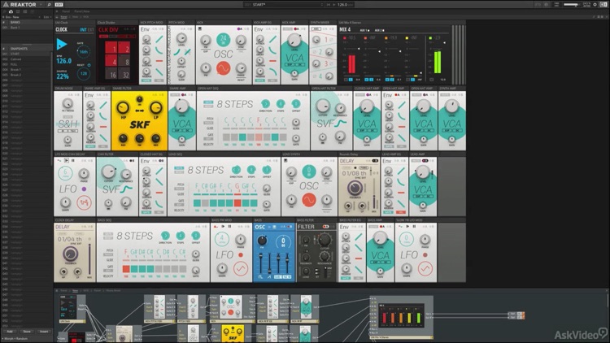Click the Kick OSC pitch value 24 circle

(x=224, y=39)
